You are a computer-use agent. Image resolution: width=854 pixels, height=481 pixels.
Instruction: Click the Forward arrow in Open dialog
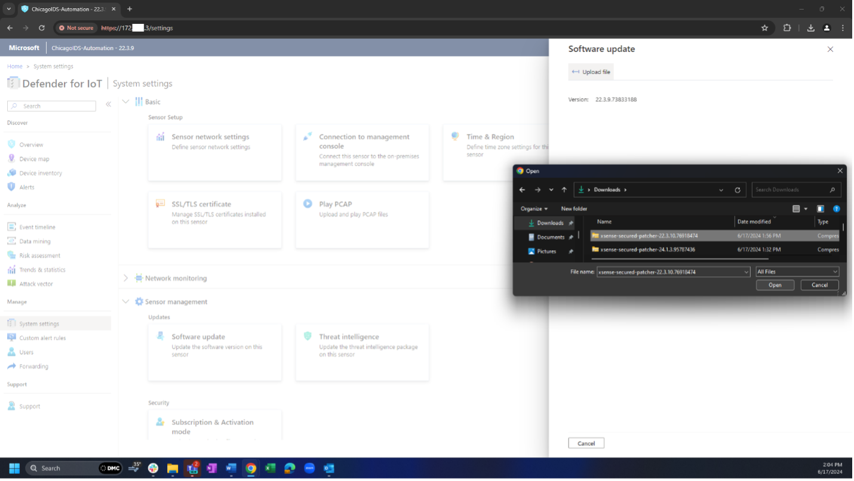[x=537, y=190]
